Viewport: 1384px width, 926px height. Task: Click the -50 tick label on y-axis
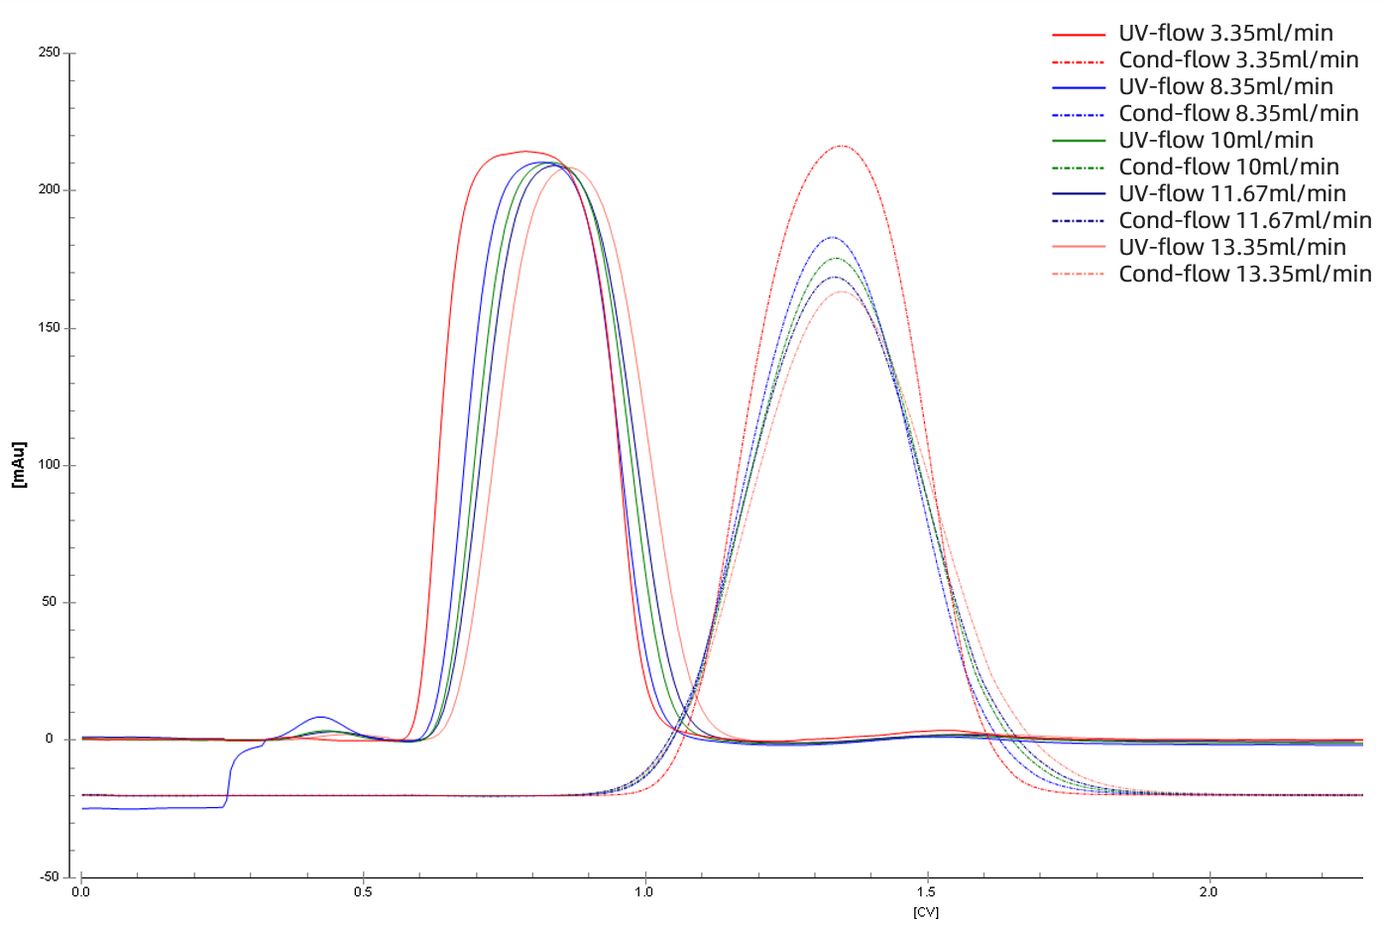(49, 876)
